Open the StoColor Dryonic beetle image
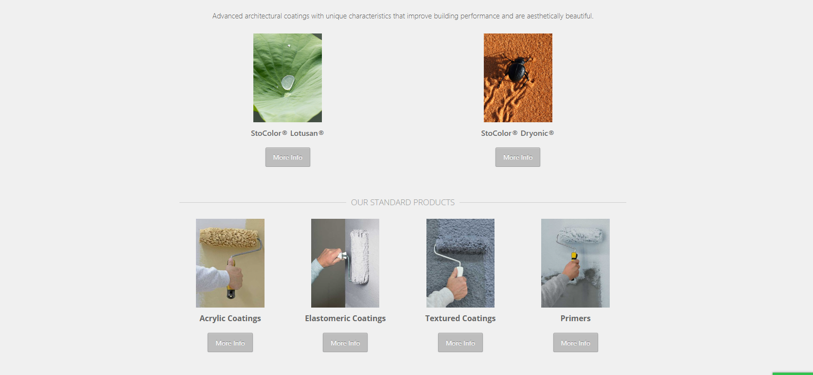This screenshot has height=375, width=813. click(x=518, y=78)
